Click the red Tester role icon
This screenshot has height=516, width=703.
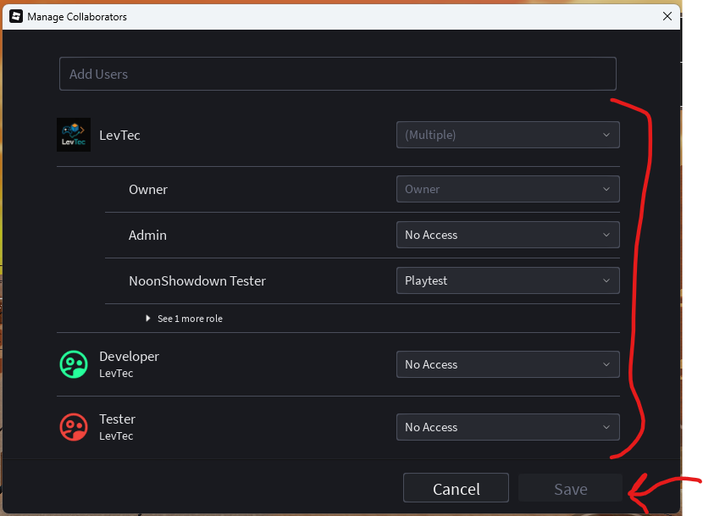pyautogui.click(x=74, y=427)
